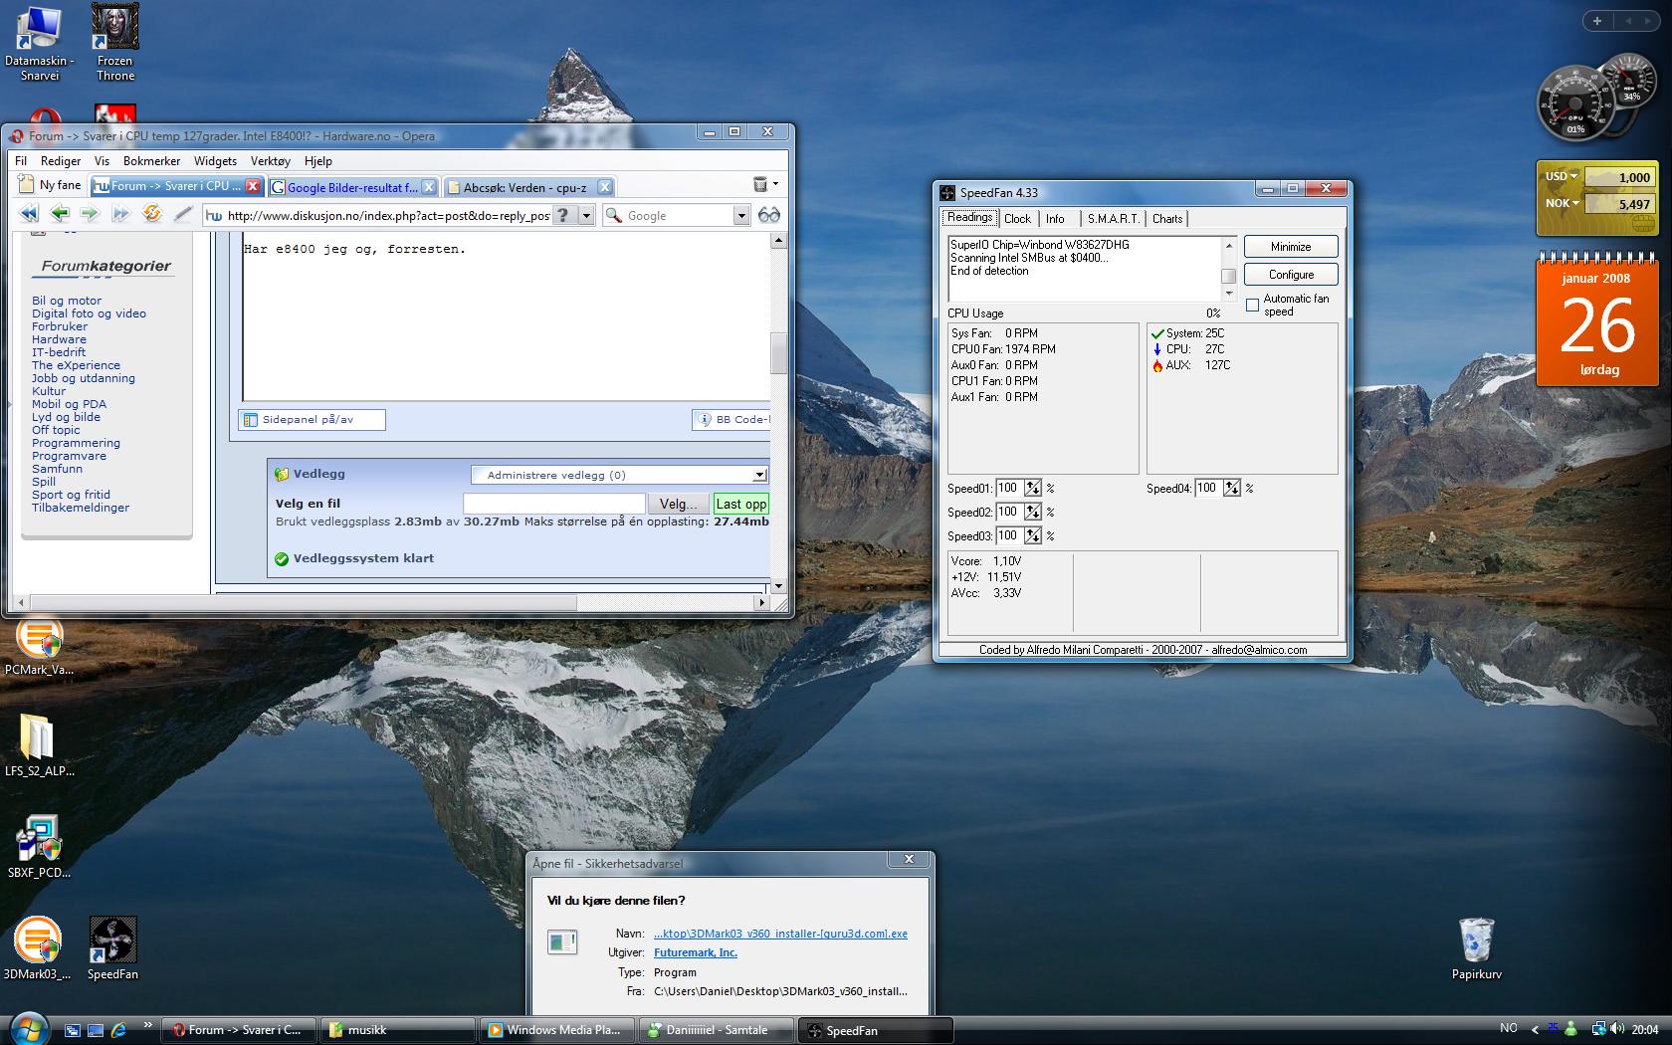Click the Futuremark, Inc. publisher link

695,952
